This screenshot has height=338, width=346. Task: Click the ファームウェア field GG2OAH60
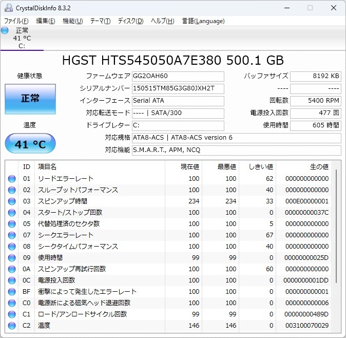pyautogui.click(x=178, y=76)
